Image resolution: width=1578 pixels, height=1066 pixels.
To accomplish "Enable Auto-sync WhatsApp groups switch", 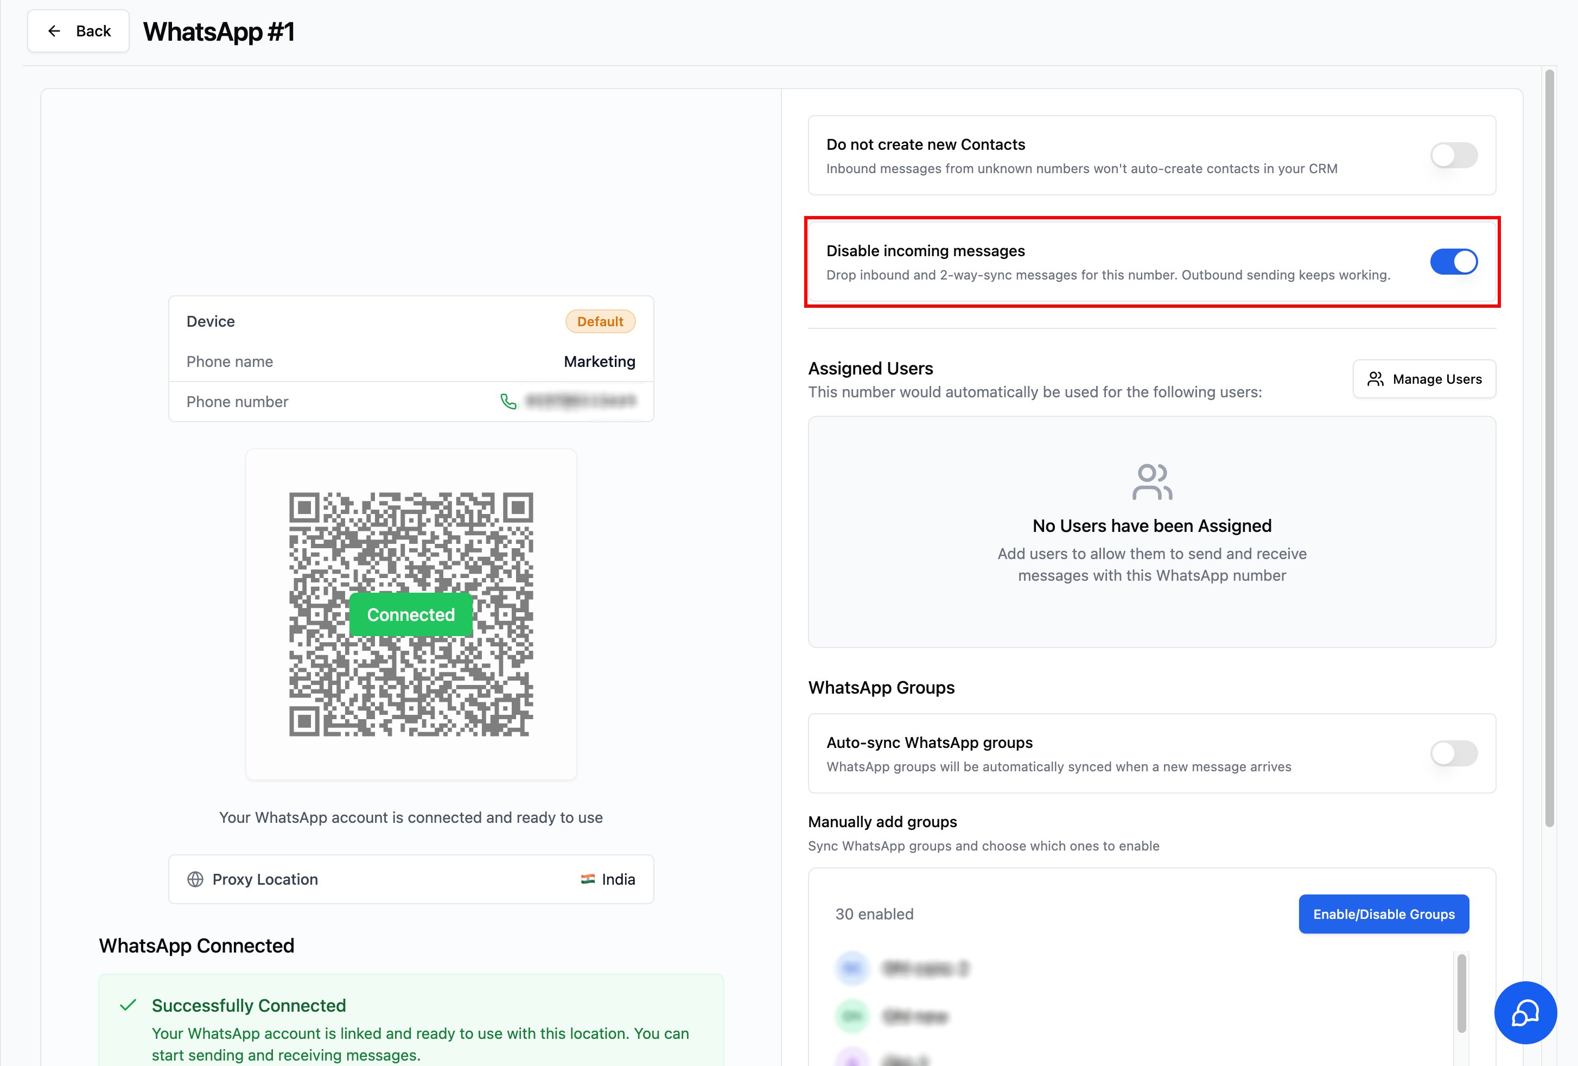I will tap(1454, 753).
